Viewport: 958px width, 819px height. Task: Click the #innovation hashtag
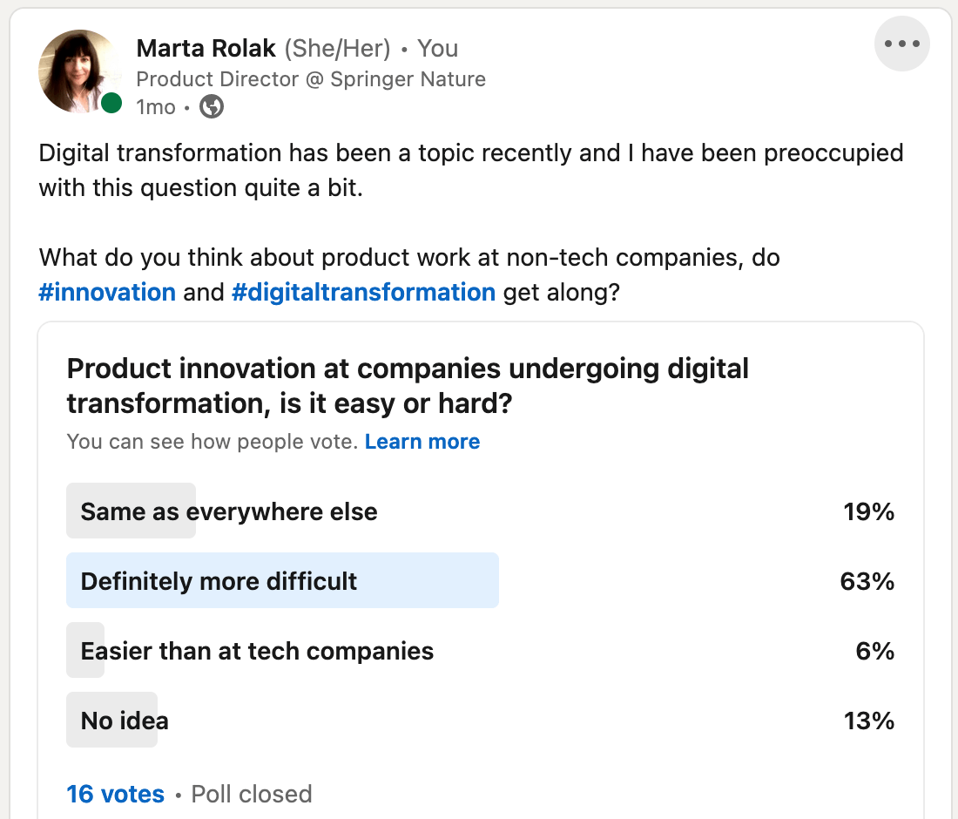click(x=107, y=292)
